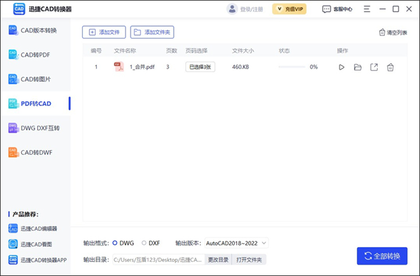The height and width of the screenshot is (276, 420).
Task: Click the 添加文件 button
Action: click(104, 32)
